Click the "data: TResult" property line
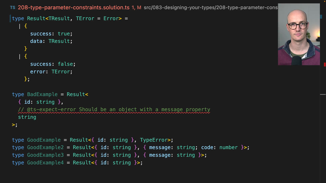 [51, 41]
